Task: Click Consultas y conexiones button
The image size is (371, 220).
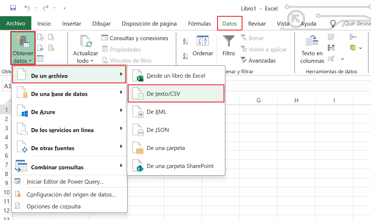Action: 135,38
